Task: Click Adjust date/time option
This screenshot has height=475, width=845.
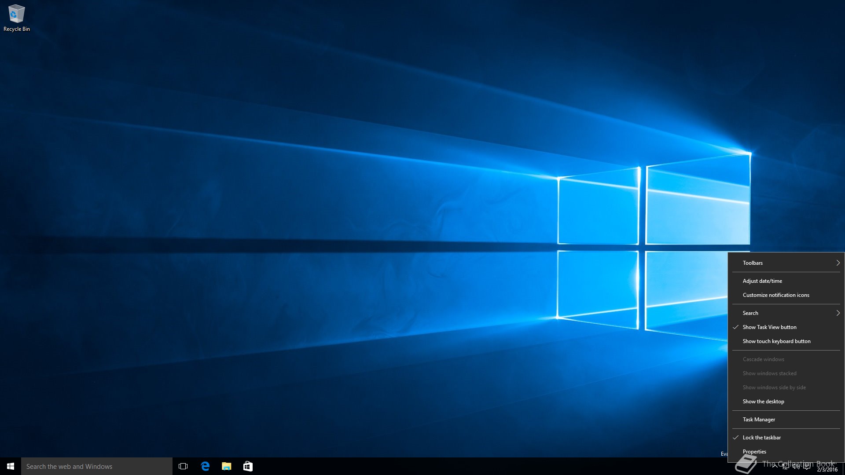Action: pyautogui.click(x=762, y=281)
